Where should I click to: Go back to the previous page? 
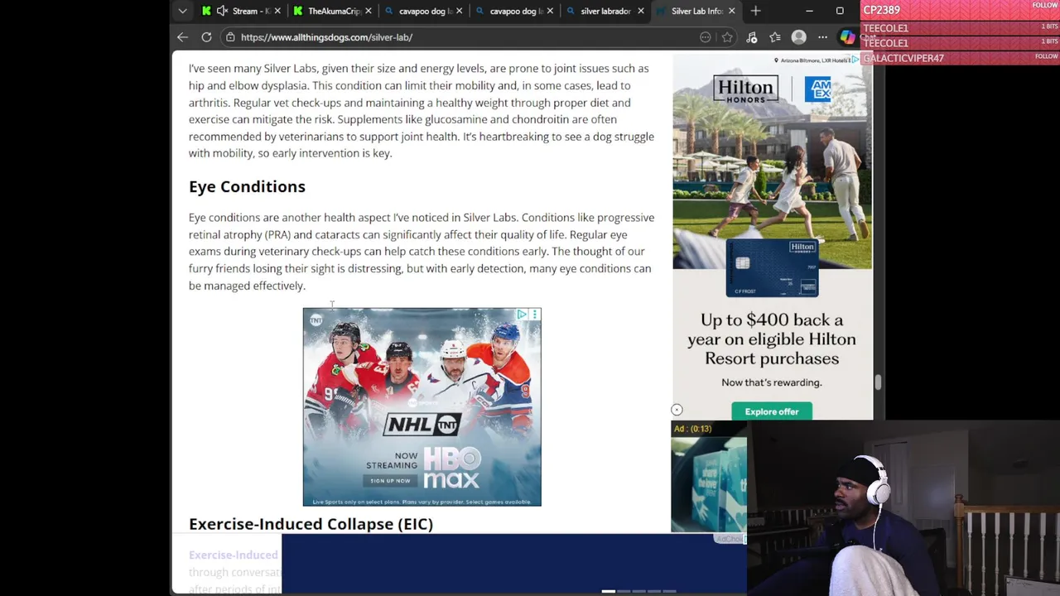coord(182,37)
